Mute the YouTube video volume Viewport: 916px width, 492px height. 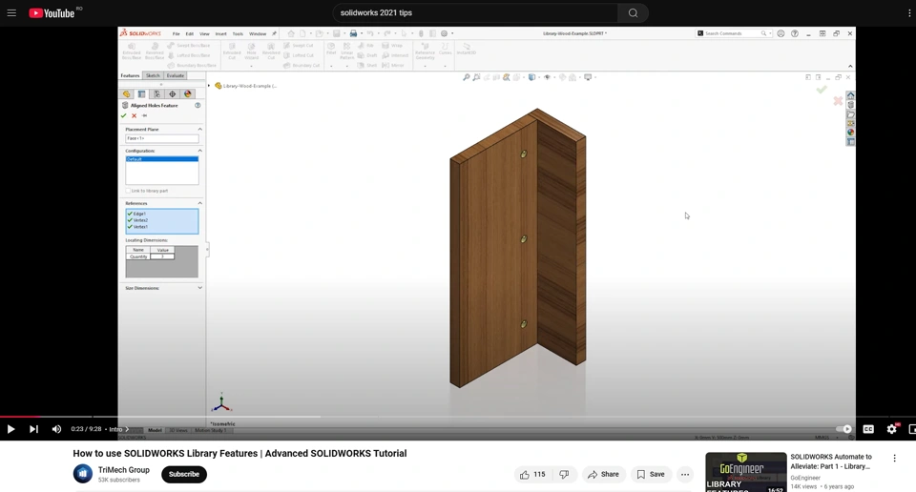point(56,429)
